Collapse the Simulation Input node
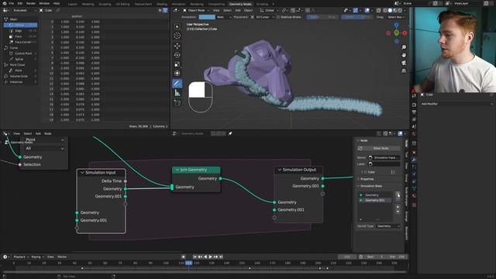 (82, 173)
